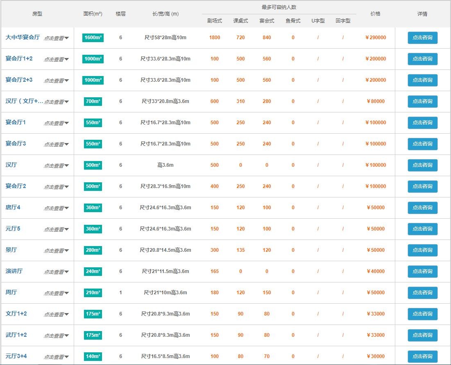Open the 唐厅4 room link
Screen dimensions: 451x365
(13, 208)
